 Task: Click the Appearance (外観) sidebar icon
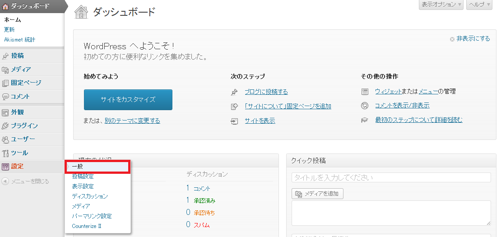click(5, 112)
